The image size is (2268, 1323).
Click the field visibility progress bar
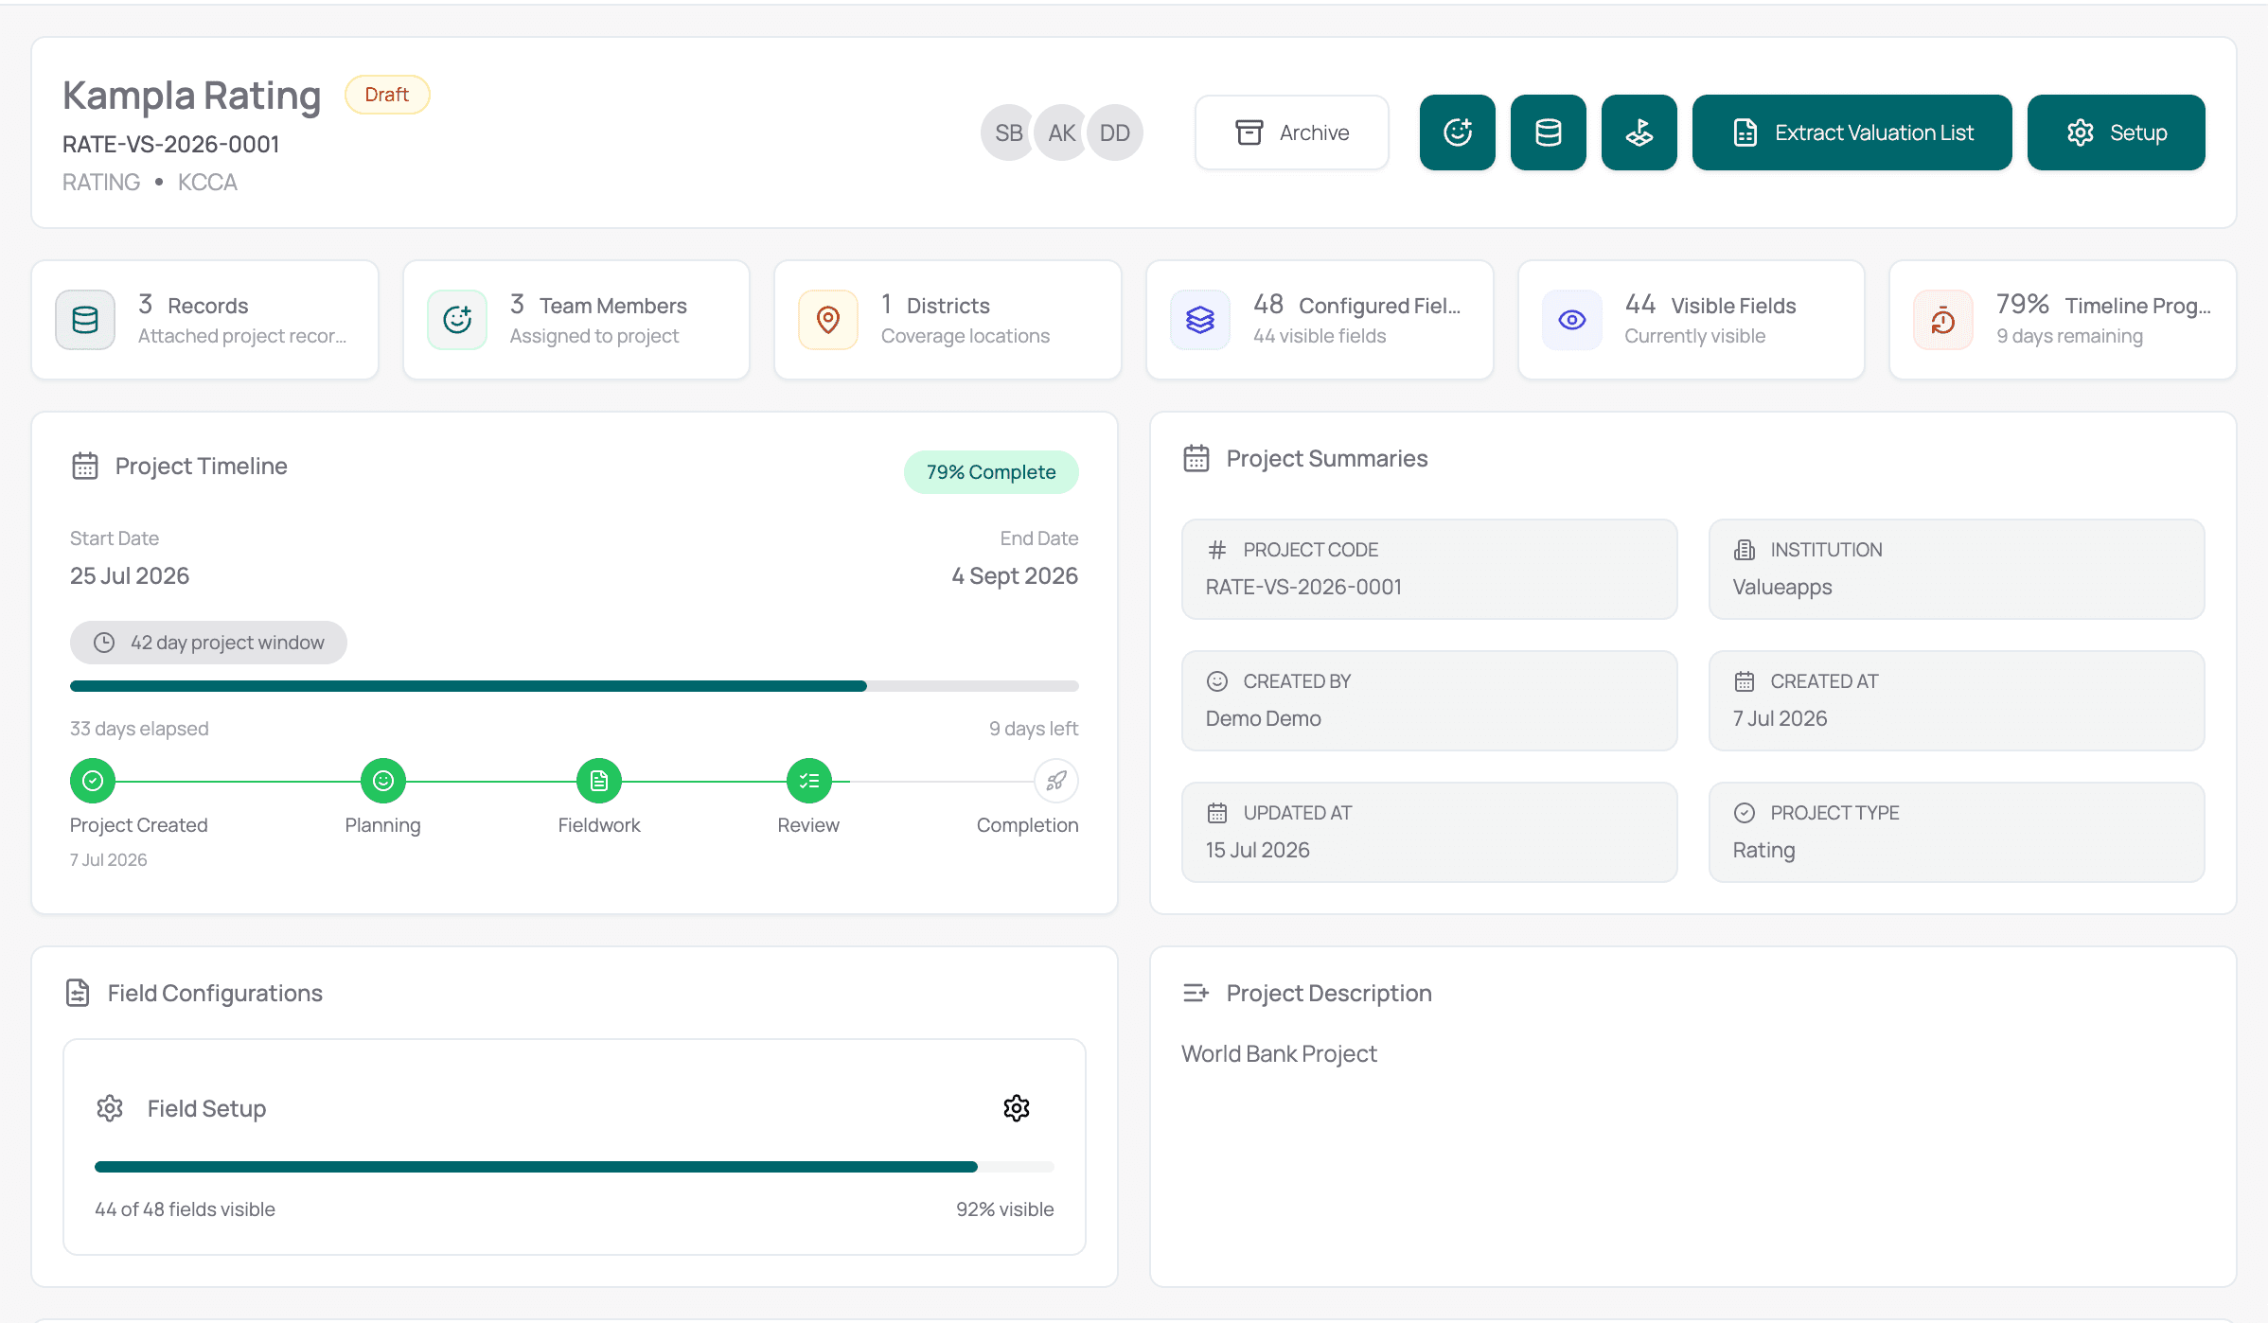[x=574, y=1167]
